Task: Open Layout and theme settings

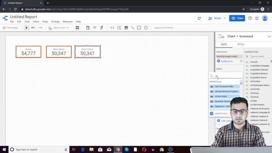Action: pos(164,28)
